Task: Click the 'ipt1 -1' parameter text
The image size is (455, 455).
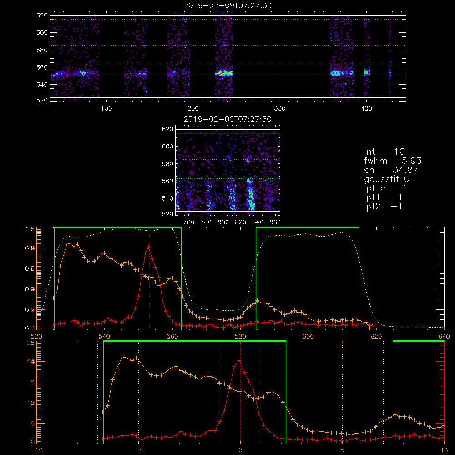Action: point(383,197)
